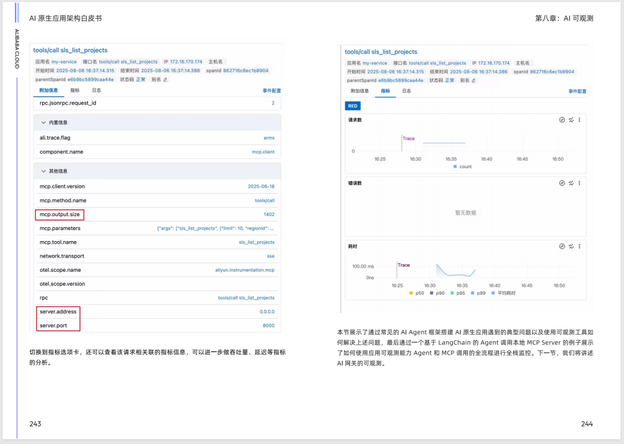
Task: Click the trend-line icon in the 错误数 panel
Action: (x=571, y=183)
